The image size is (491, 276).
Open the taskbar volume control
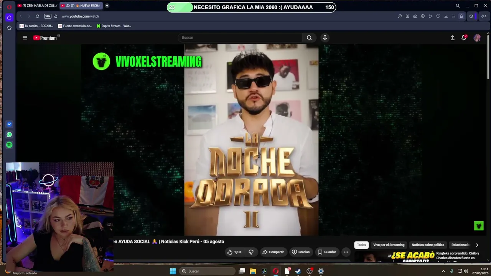tap(466, 271)
